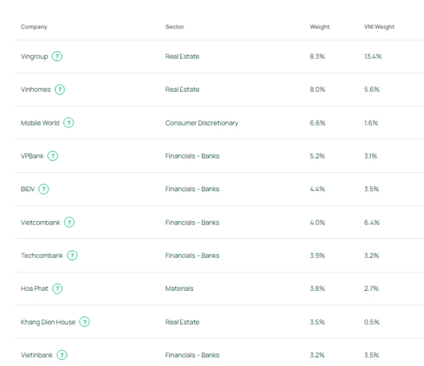Click the question mark icon next to BIDV
Viewport: 424px width, 366px height.
(44, 189)
